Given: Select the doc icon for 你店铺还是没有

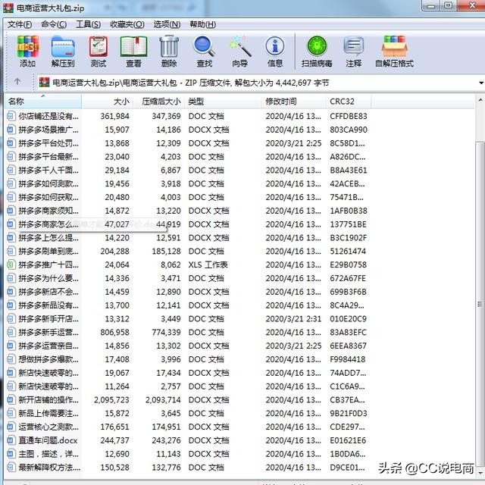Looking at the screenshot, I should tap(11, 116).
